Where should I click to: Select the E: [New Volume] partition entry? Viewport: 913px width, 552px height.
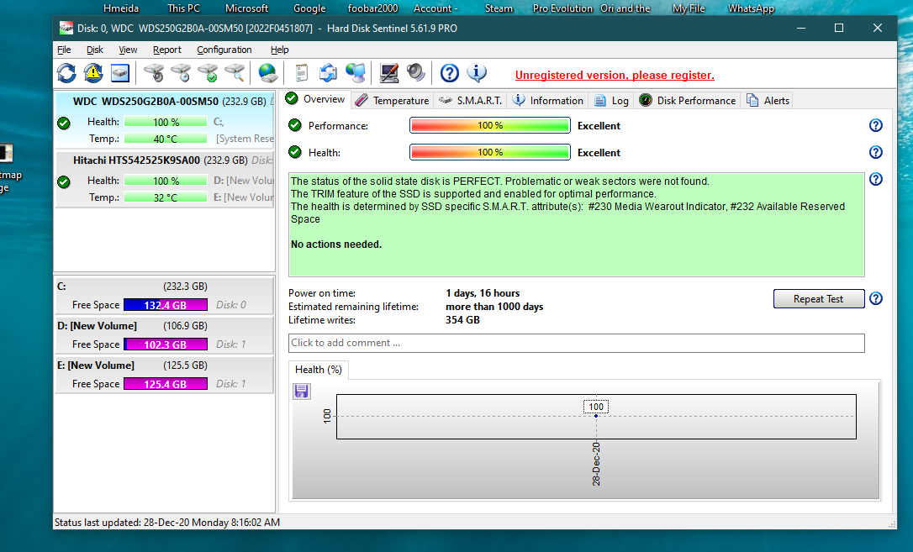(x=164, y=375)
